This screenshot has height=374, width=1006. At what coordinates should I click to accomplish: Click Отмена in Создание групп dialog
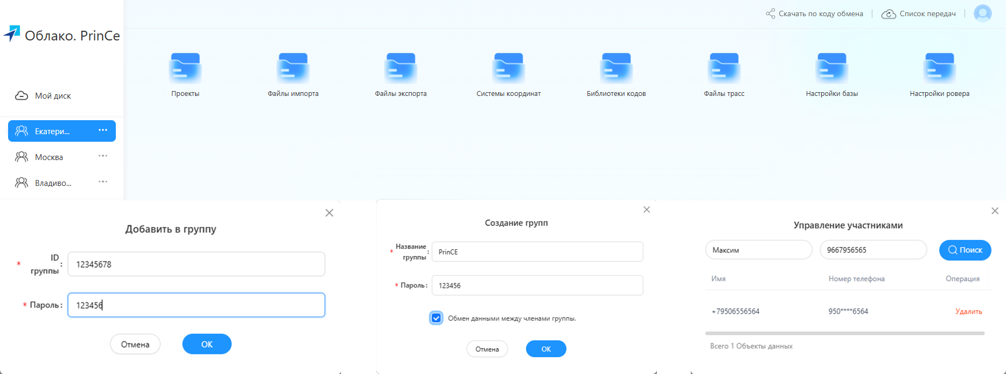487,349
